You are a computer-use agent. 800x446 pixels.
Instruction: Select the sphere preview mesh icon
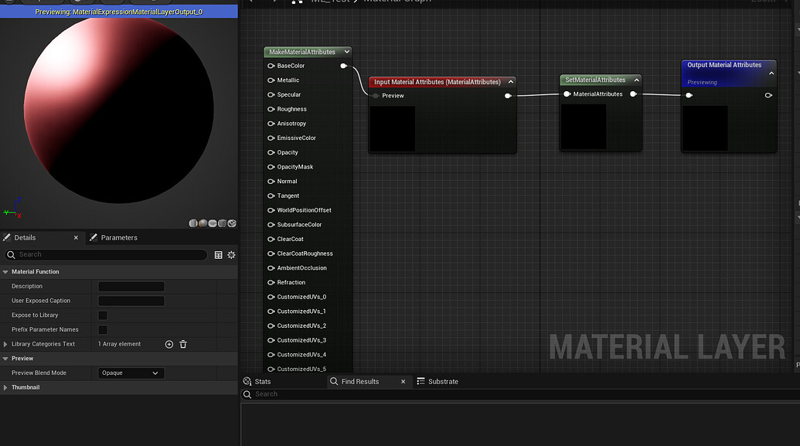203,223
